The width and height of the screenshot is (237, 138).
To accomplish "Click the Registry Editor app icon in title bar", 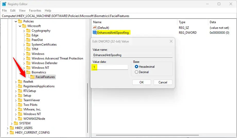I will (x=4, y=4).
